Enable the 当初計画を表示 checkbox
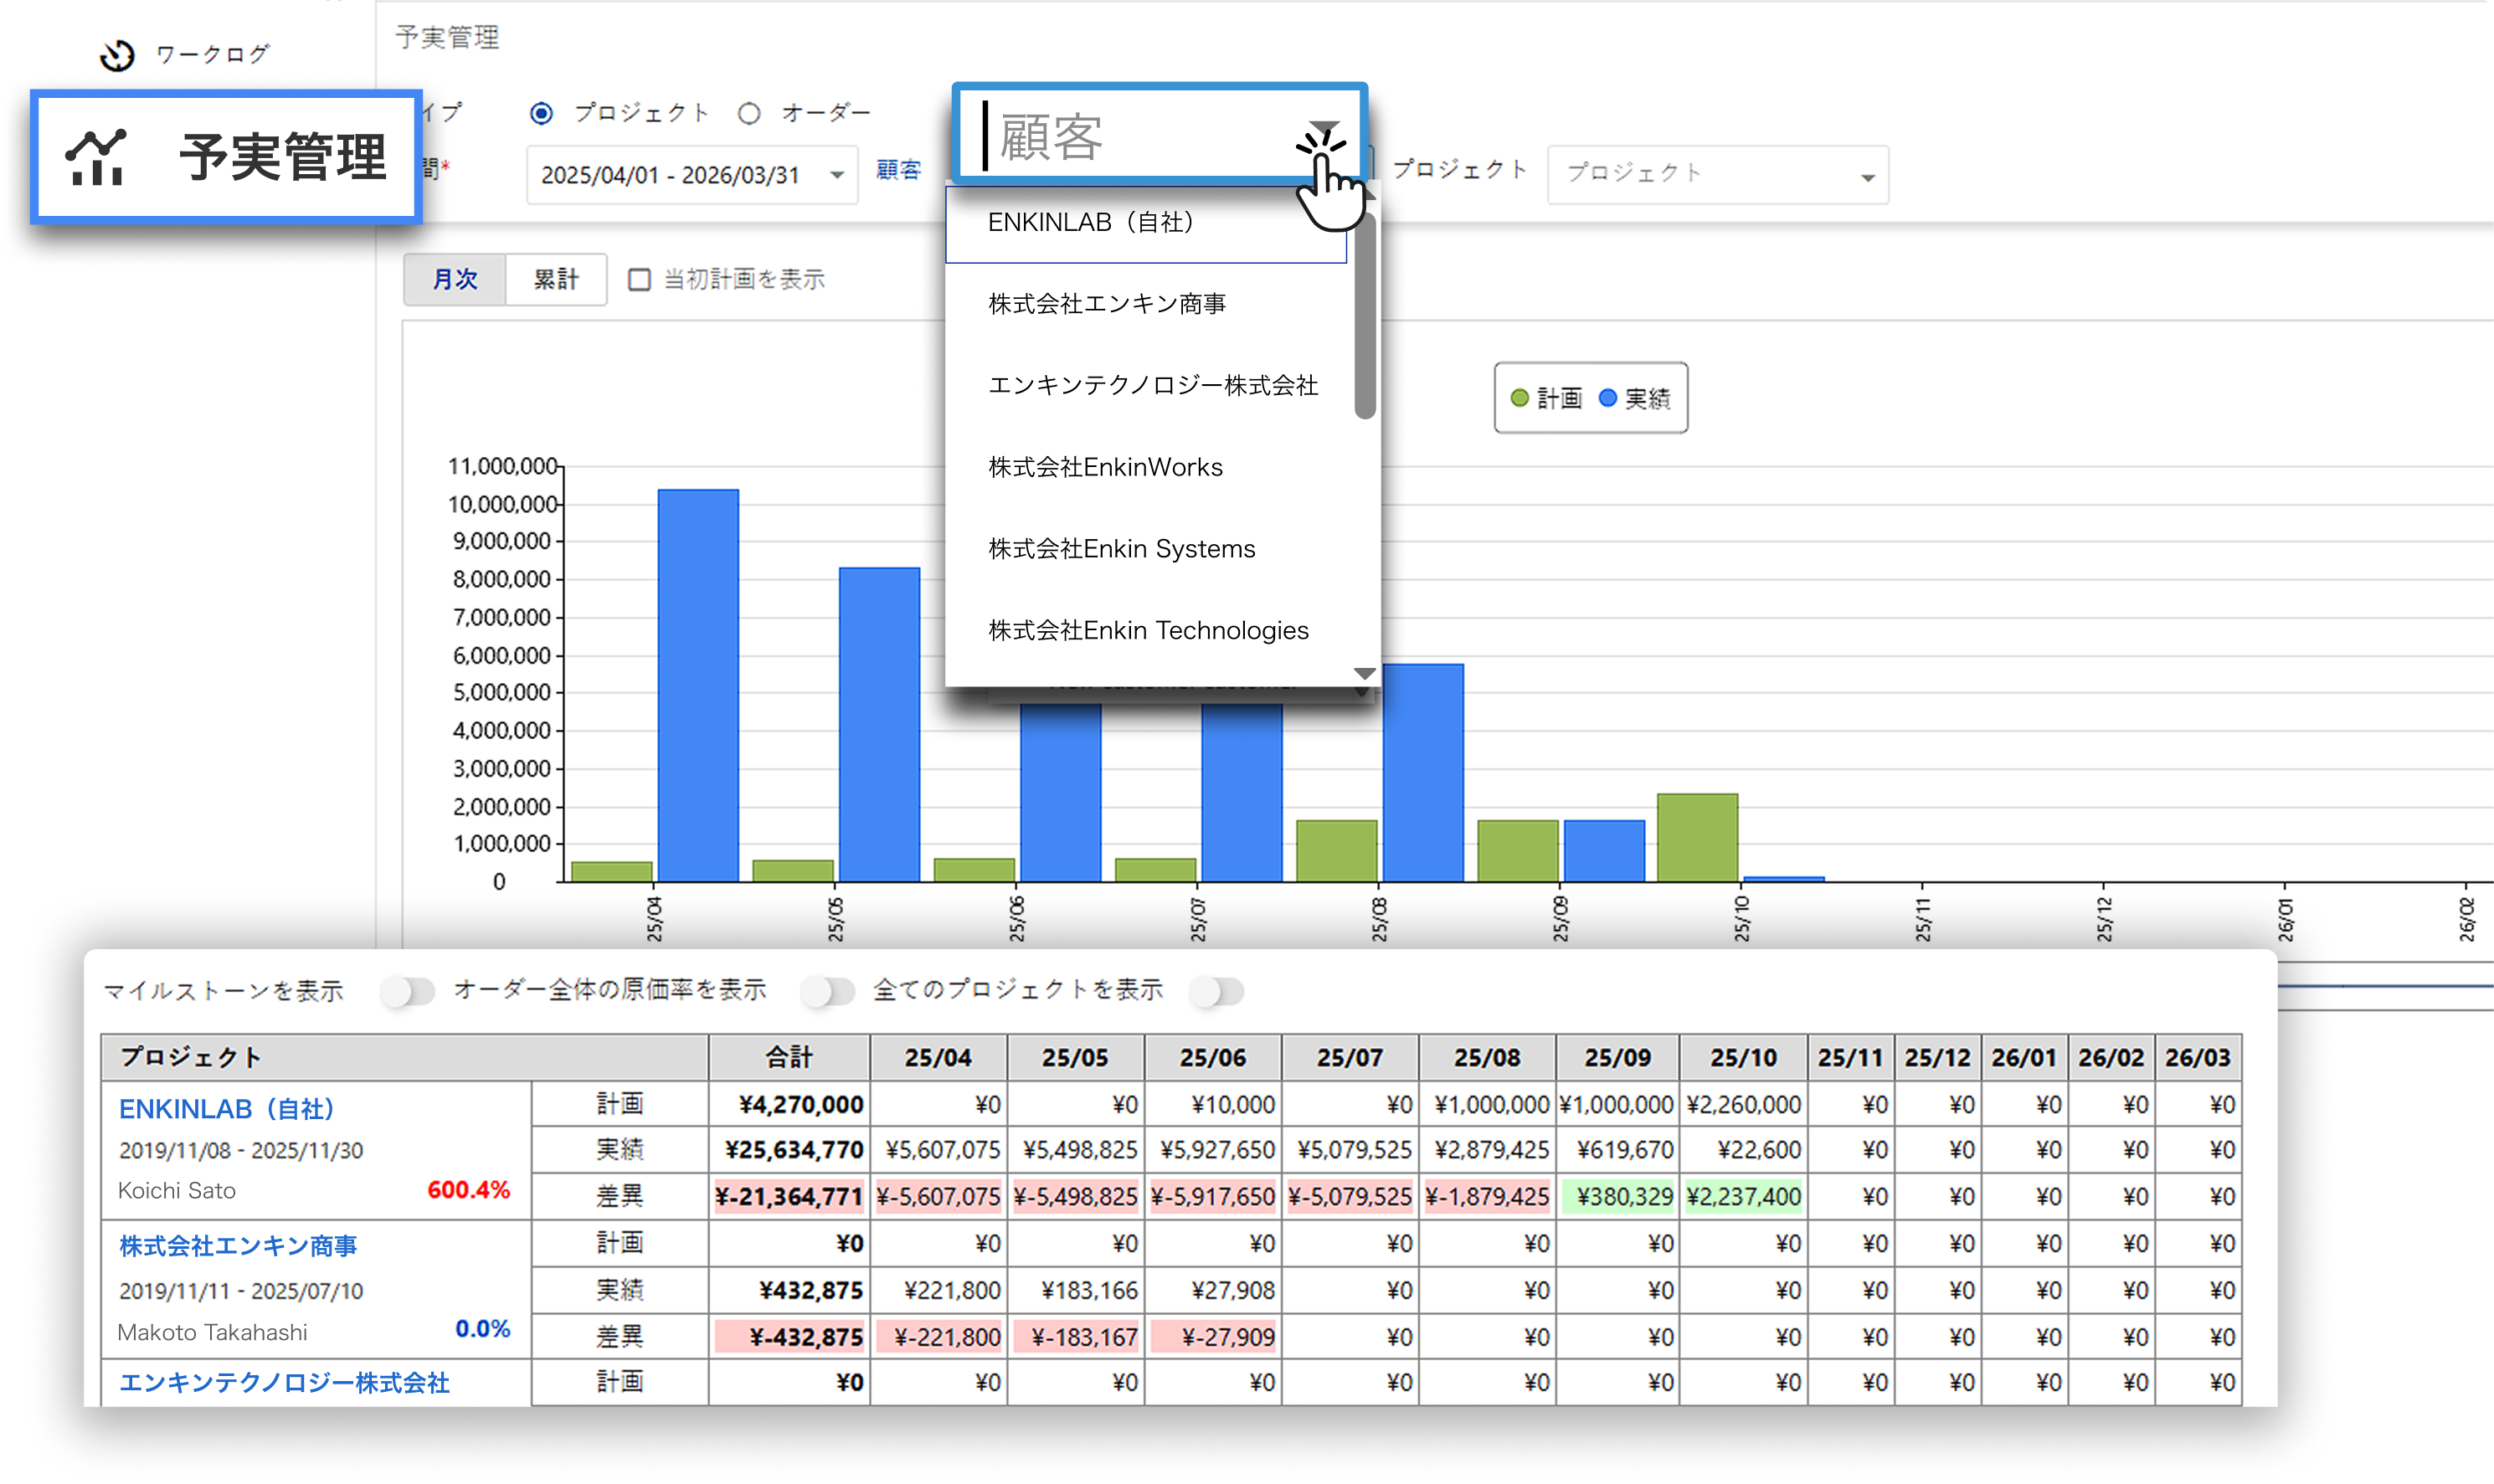The image size is (2494, 1484). point(639,280)
